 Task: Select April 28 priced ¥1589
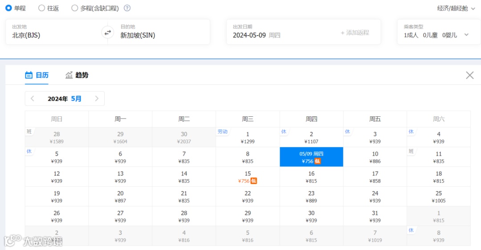click(57, 137)
